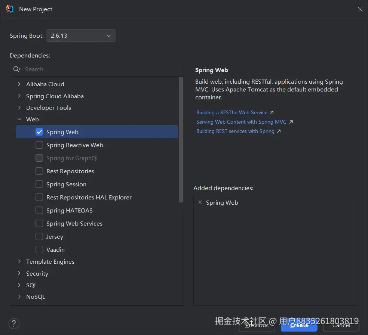Click the Create button

coord(299,325)
